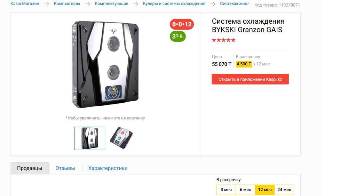
Task: Click the five-star rating icons
Action: [x=223, y=40]
